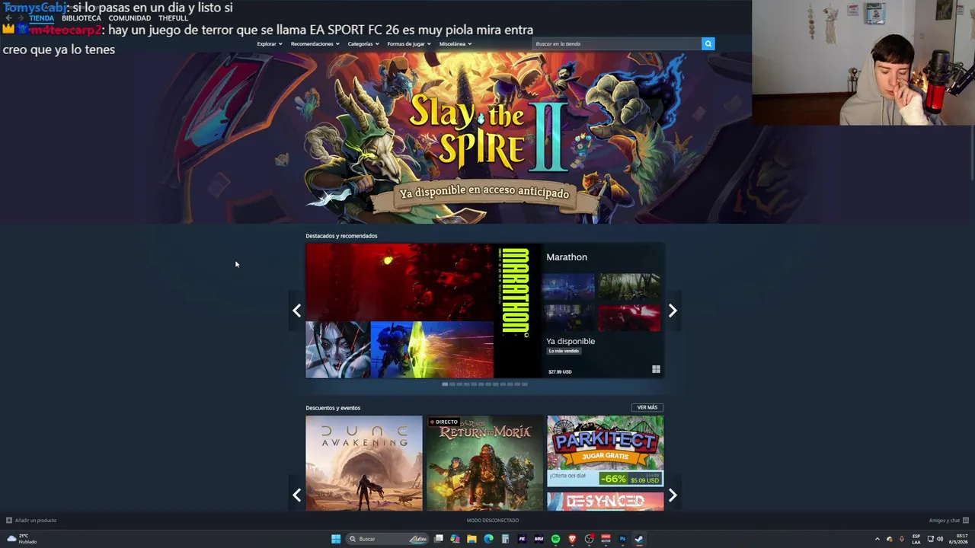Click the DIRECTO live badge

443,422
